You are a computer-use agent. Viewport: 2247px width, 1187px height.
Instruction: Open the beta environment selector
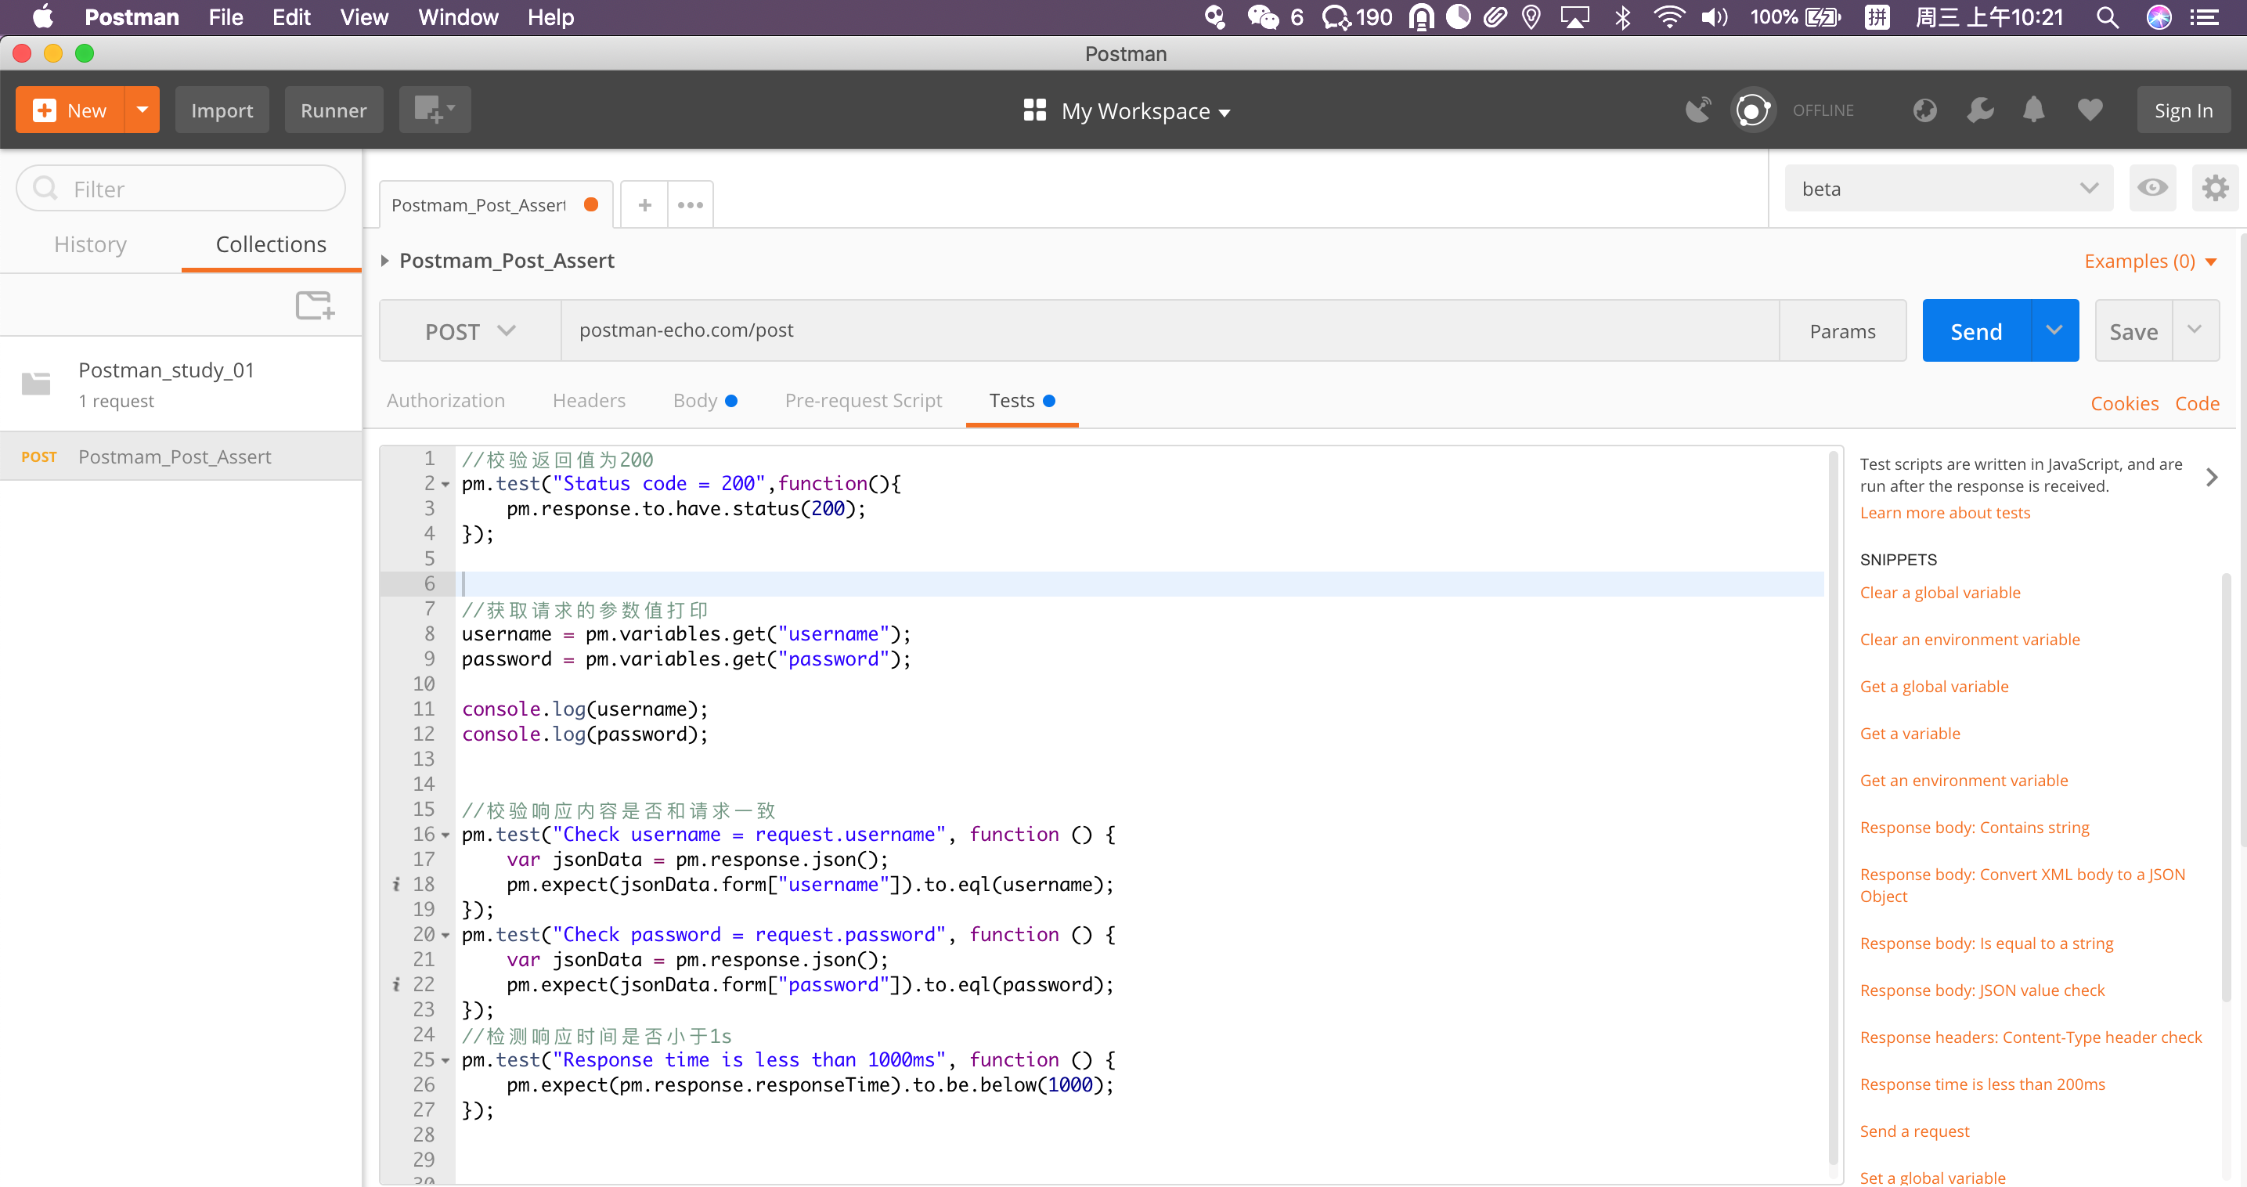tap(1949, 189)
